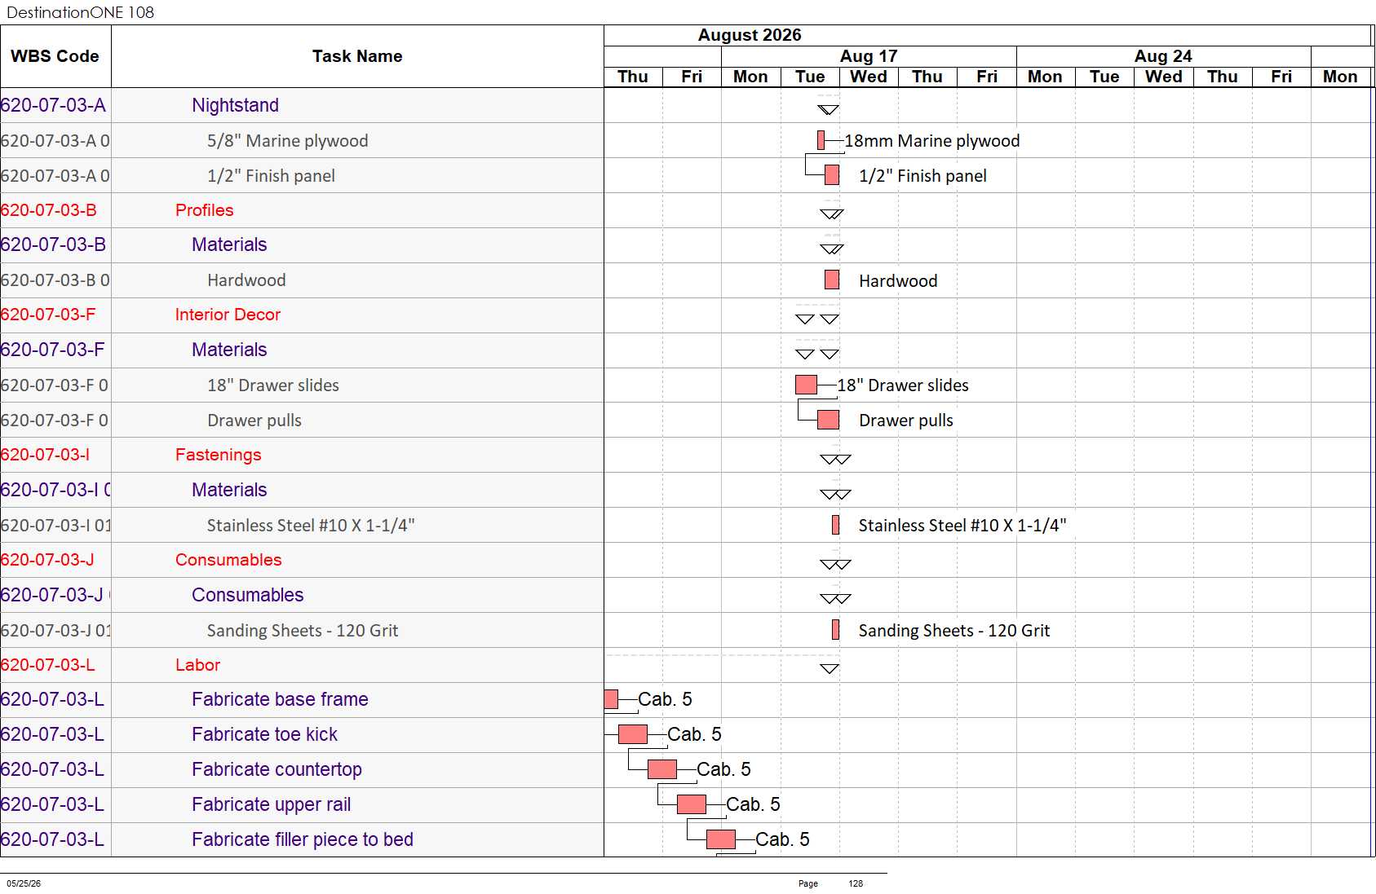This screenshot has height=894, width=1376.
Task: Click the Fabricate toe kick Gantt bar
Action: (x=633, y=734)
